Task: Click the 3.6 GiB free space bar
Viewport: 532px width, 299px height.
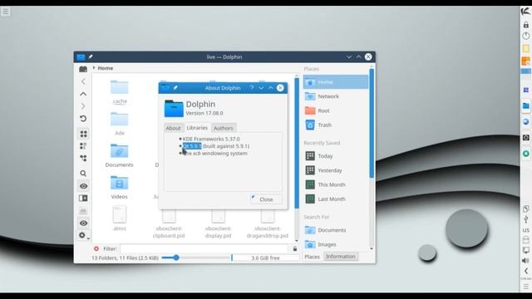Action: (x=265, y=257)
